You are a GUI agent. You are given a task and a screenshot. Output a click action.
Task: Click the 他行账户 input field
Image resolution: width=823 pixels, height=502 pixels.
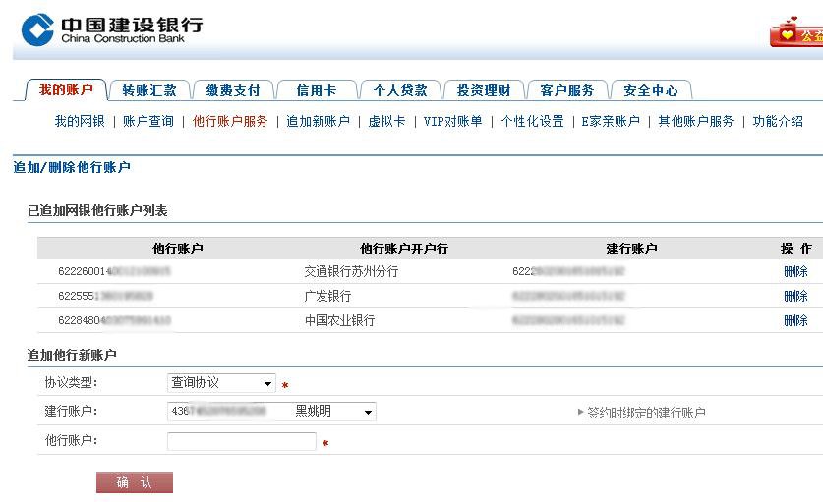tap(241, 442)
